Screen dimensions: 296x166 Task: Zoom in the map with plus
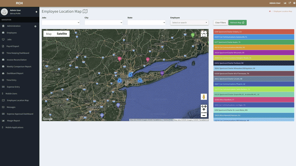[x=204, y=109]
